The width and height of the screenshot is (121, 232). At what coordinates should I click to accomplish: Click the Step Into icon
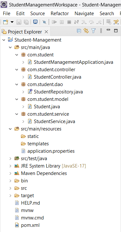[84, 22]
